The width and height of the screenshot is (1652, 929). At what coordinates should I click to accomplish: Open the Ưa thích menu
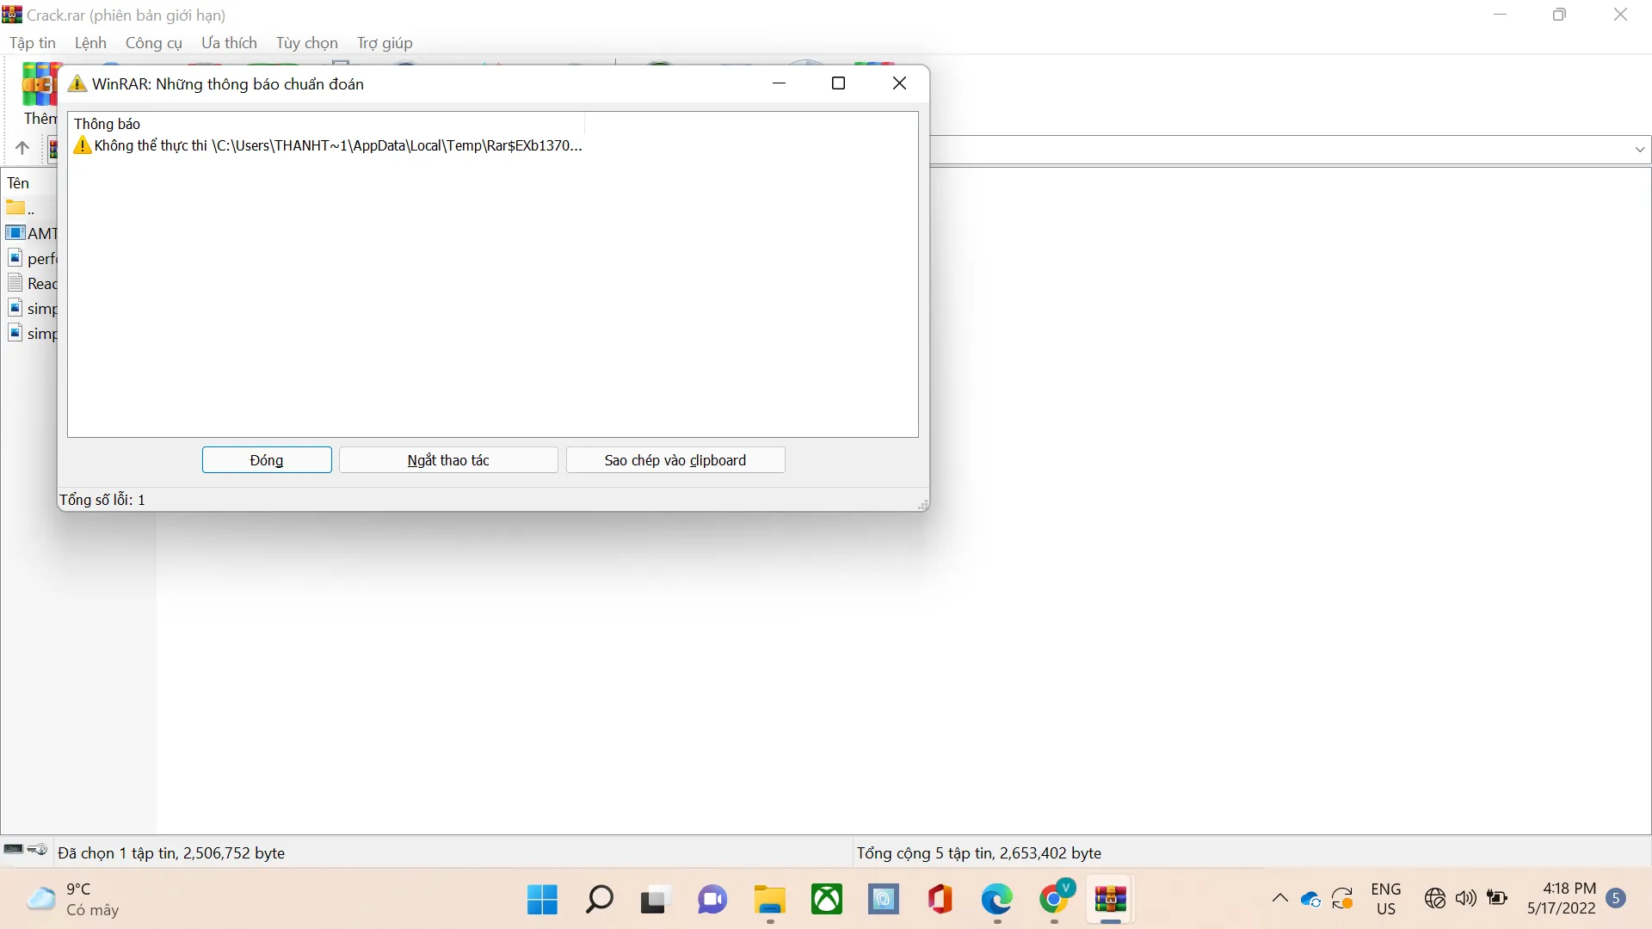point(229,43)
